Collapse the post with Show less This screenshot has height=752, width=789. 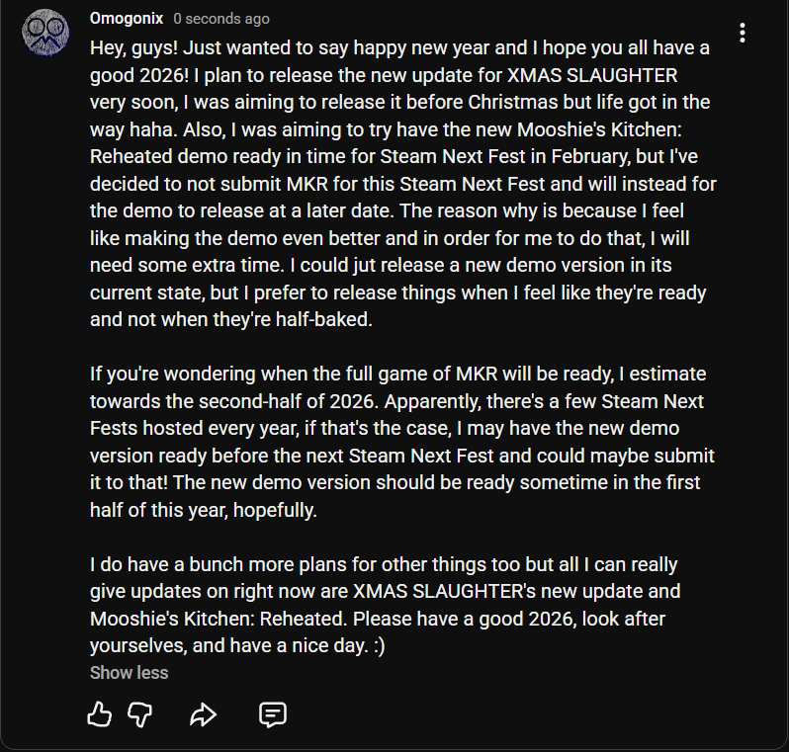pos(130,673)
